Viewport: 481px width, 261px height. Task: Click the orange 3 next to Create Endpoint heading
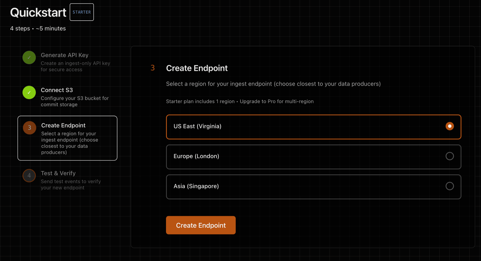[152, 68]
